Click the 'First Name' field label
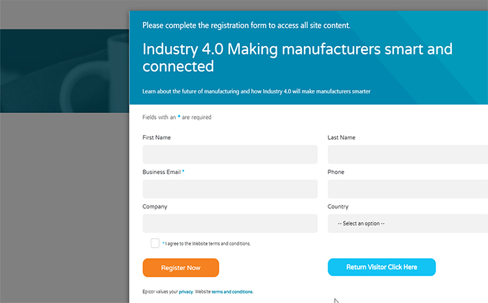The image size is (488, 303). [157, 137]
